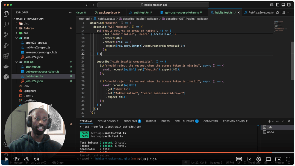The image size is (295, 166).
Task: Switch to the PROBLEMS tab
Action: tap(131, 121)
